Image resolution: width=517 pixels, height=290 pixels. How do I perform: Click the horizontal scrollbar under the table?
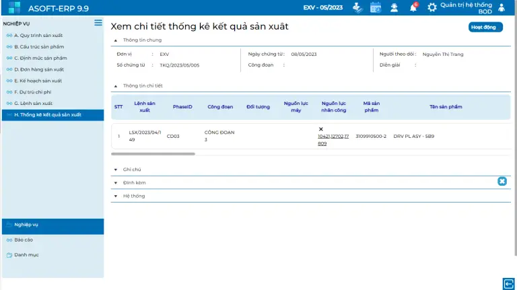tap(153, 154)
